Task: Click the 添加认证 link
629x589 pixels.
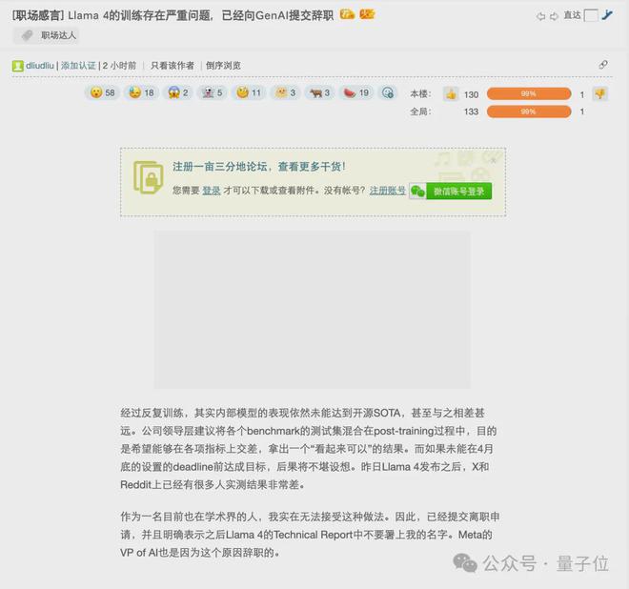Action: 78,66
